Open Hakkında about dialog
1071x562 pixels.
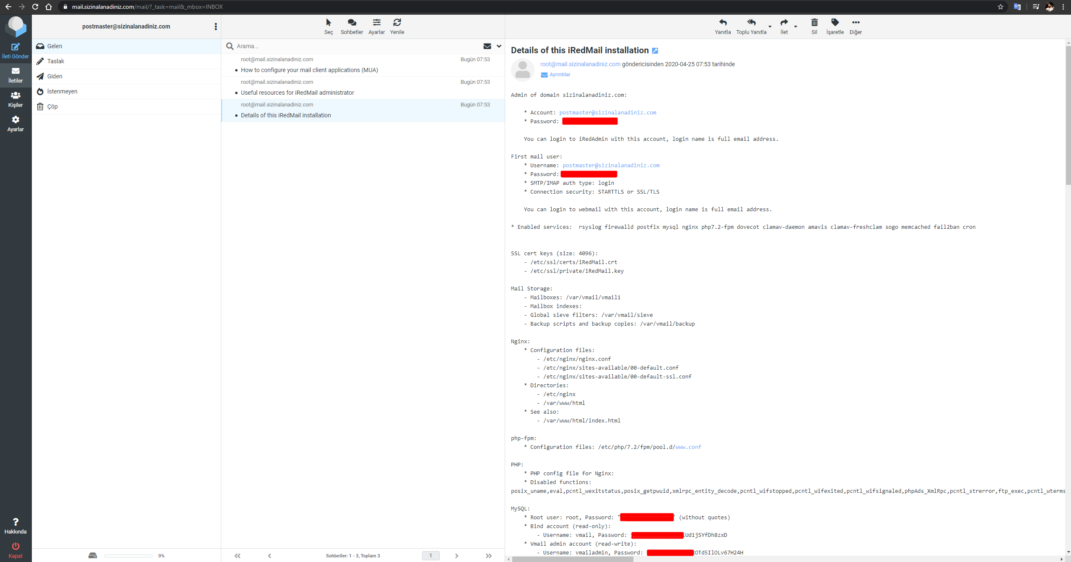[x=16, y=526]
